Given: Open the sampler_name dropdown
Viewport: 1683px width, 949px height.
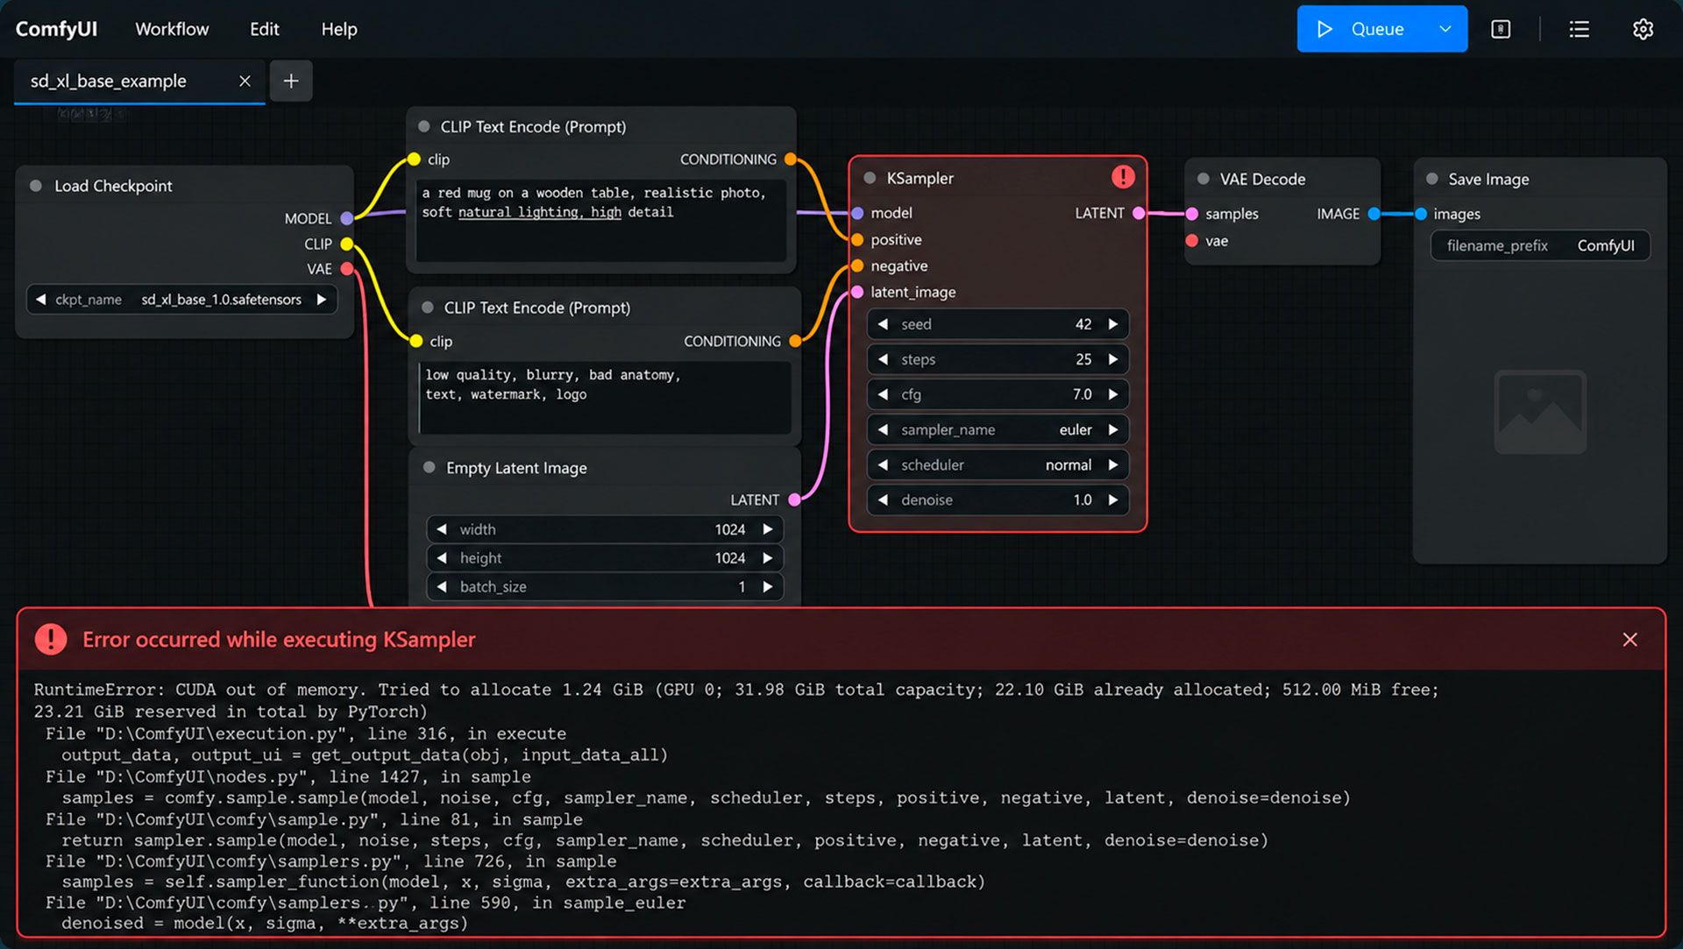Looking at the screenshot, I should point(998,429).
